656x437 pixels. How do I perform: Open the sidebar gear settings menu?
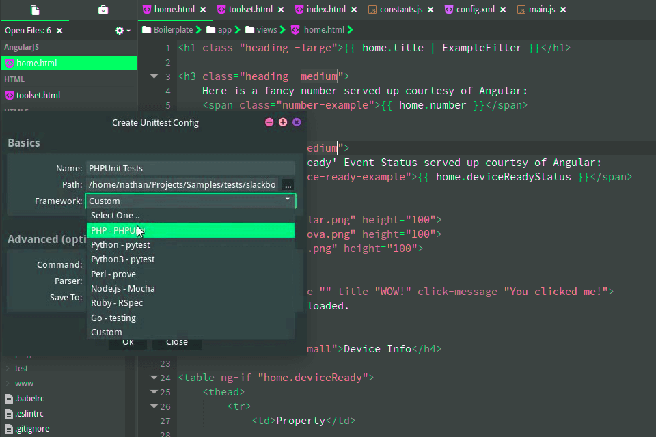(122, 31)
